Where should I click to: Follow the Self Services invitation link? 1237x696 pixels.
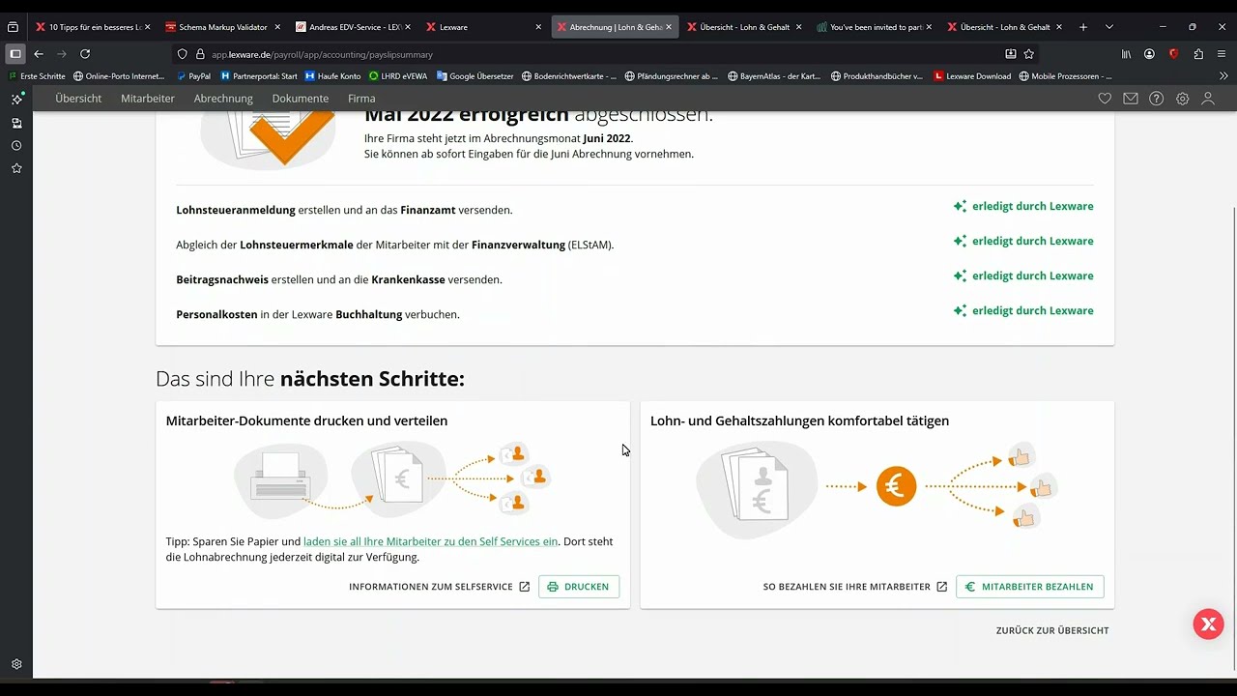point(430,541)
